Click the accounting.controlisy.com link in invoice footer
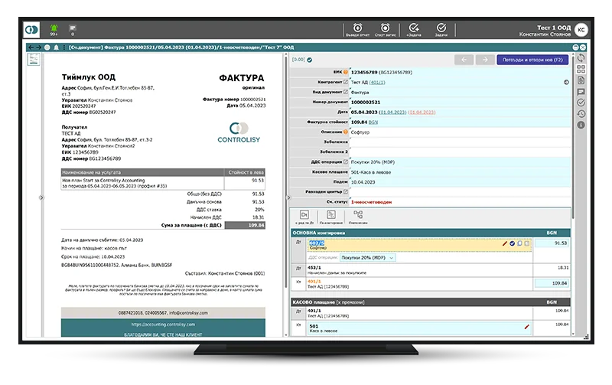This screenshot has width=612, height=385. click(x=163, y=325)
